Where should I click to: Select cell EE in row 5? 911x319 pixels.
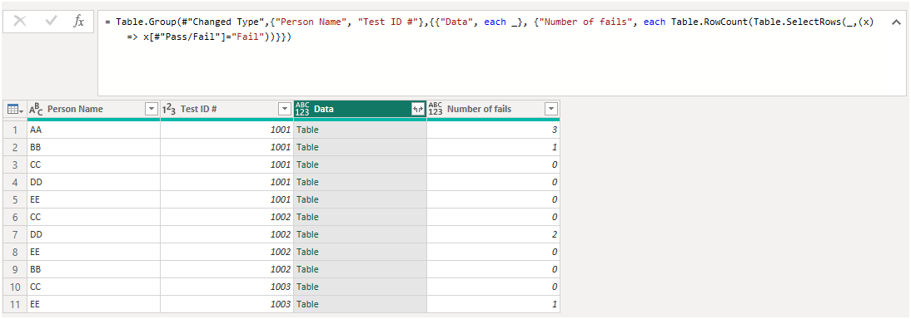(93, 199)
